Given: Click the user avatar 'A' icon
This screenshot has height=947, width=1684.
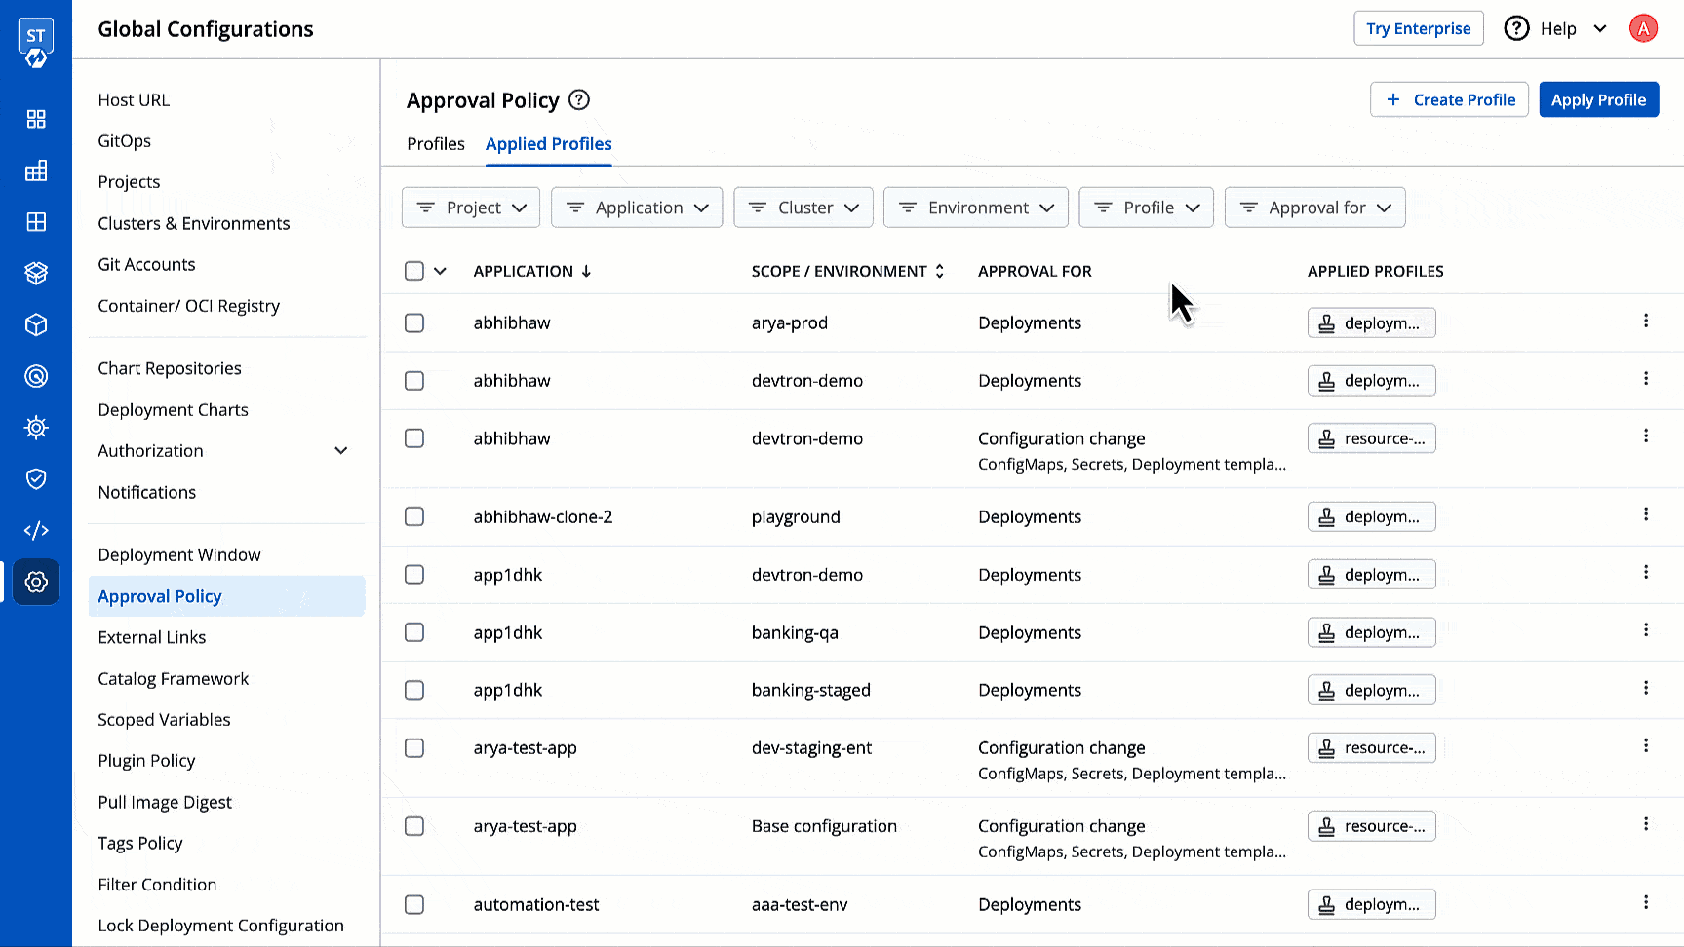Looking at the screenshot, I should point(1643,29).
